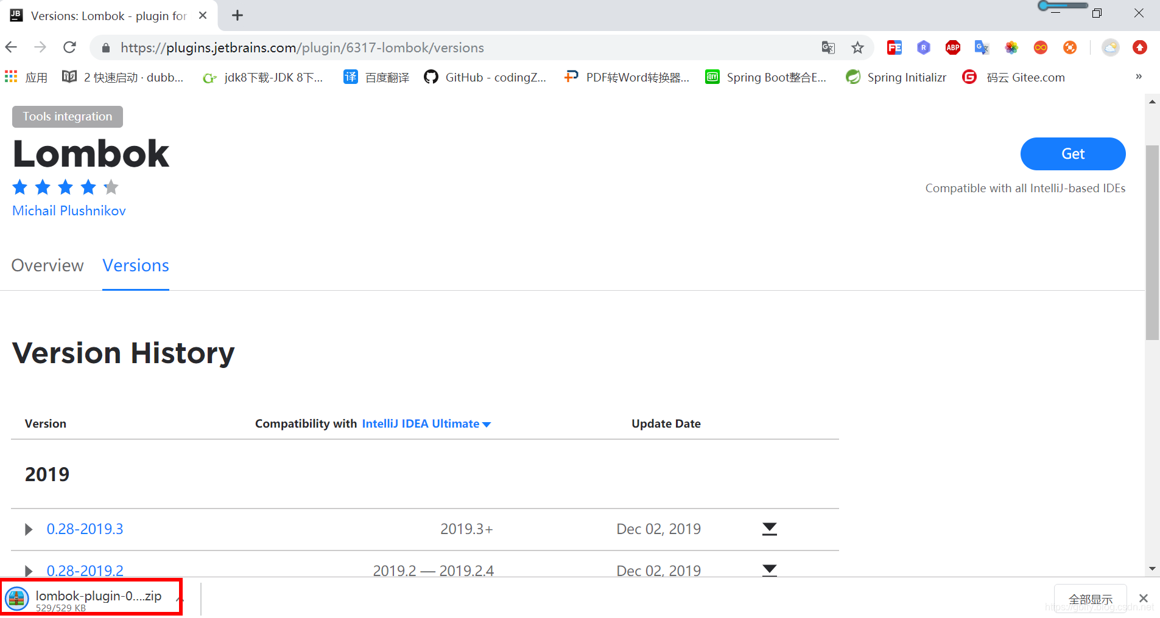
Task: Click the Tools integration tag
Action: coord(68,117)
